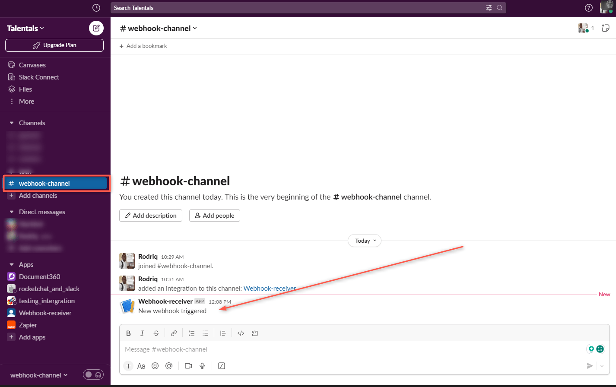Select the italic formatting icon
616x387 pixels.
142,333
